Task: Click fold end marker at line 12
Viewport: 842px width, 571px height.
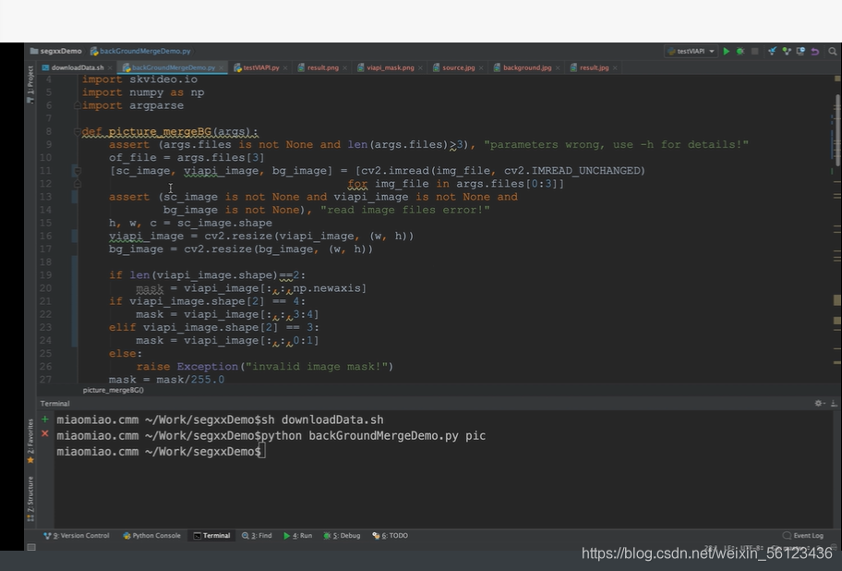Action: [77, 184]
